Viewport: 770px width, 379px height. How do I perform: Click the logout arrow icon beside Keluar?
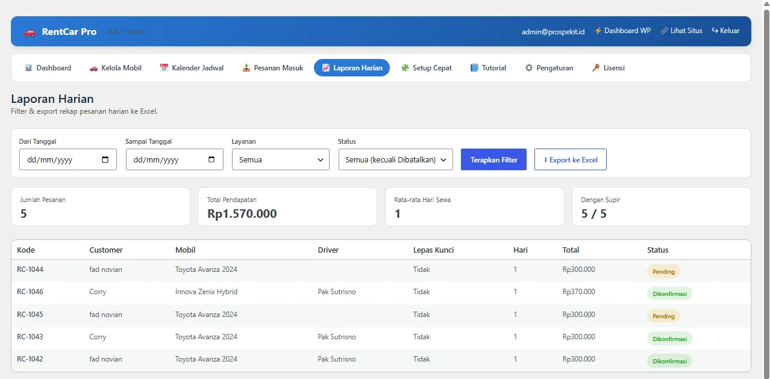(x=715, y=31)
